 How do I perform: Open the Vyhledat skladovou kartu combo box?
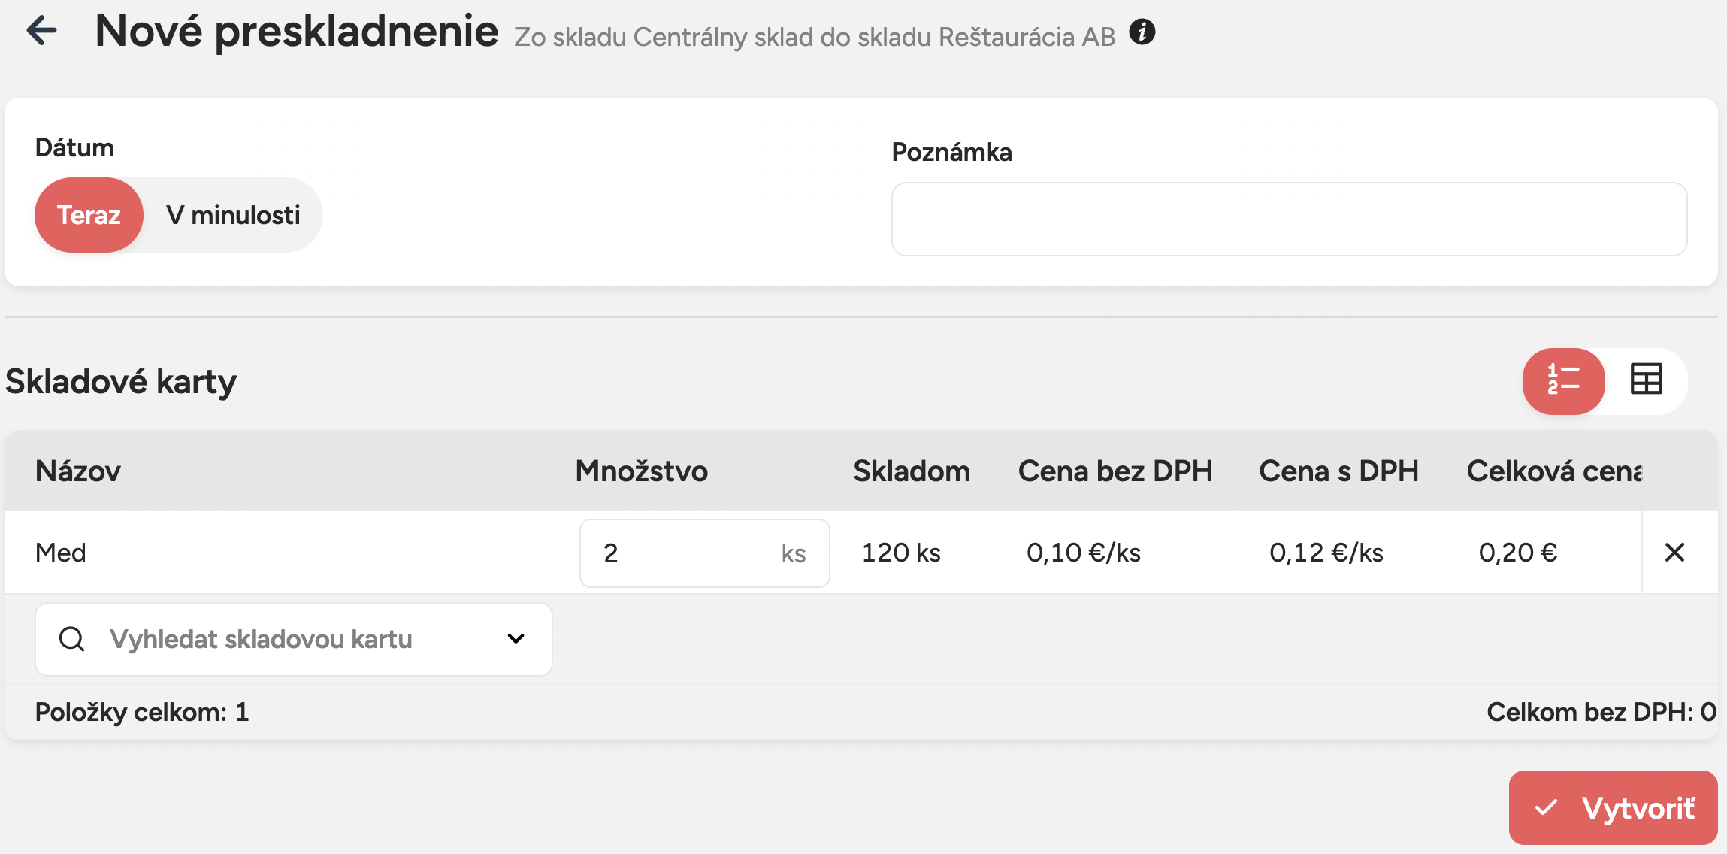[x=293, y=639]
